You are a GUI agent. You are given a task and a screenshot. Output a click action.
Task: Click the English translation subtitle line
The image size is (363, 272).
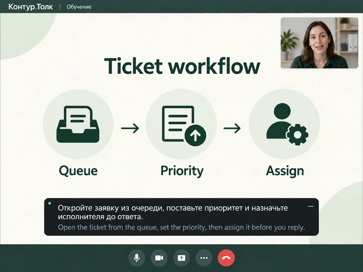click(x=181, y=227)
